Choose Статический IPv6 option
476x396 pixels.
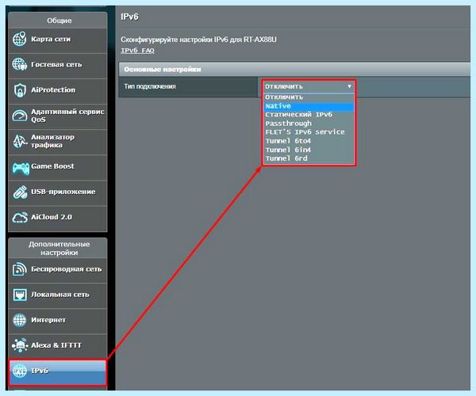pos(309,115)
